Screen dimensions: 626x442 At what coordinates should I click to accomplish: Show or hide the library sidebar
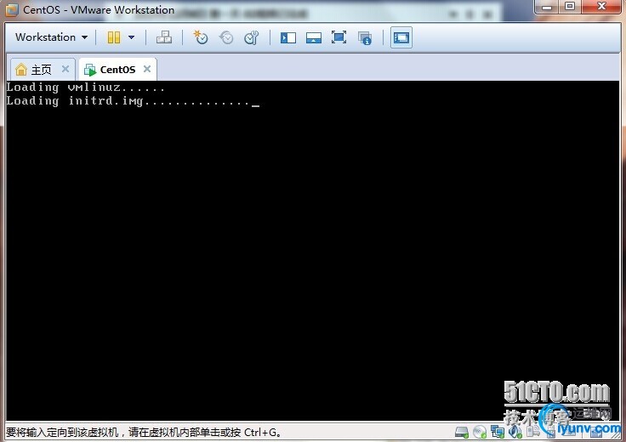click(287, 38)
